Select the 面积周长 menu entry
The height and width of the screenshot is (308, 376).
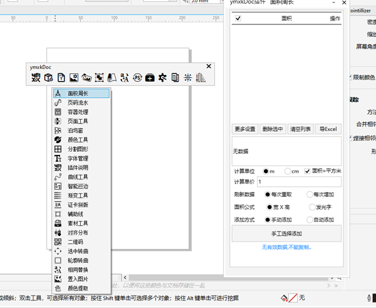[x=81, y=93]
